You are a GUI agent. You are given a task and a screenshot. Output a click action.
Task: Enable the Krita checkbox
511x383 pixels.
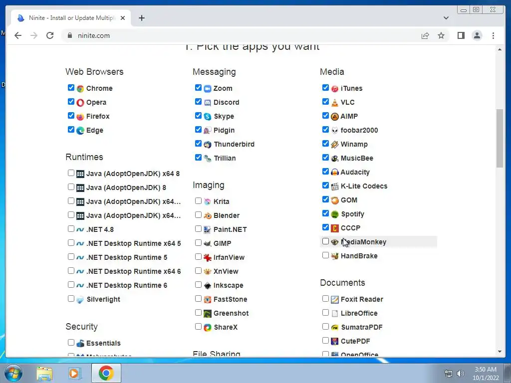pos(198,201)
